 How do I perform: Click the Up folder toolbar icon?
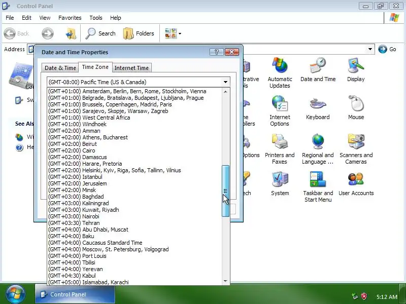tap(71, 33)
